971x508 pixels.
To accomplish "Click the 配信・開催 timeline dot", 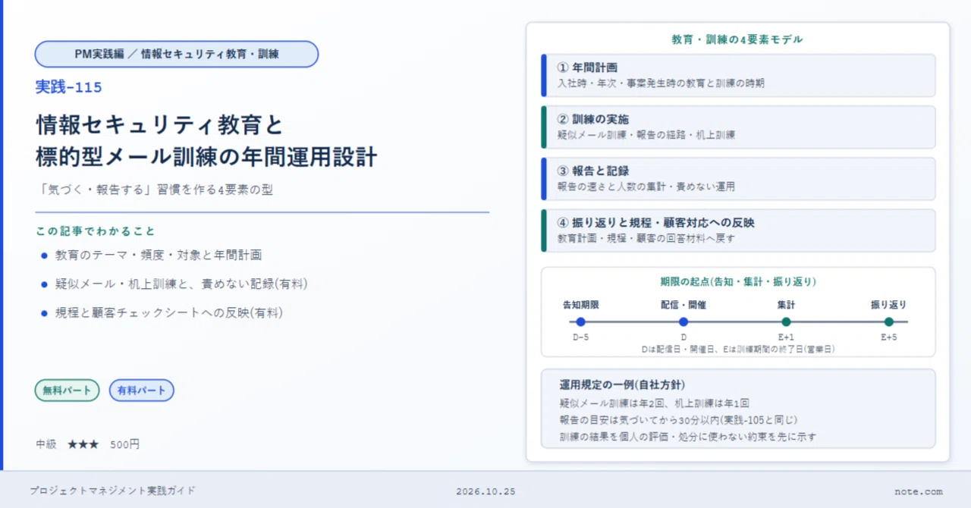I will [x=683, y=321].
